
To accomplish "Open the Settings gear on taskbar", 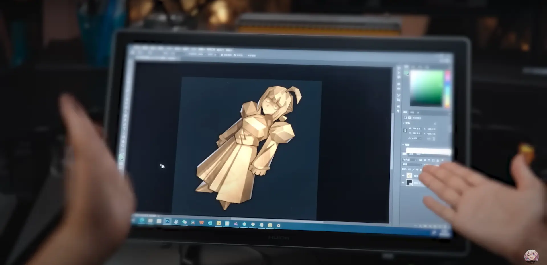I will 279,225.
